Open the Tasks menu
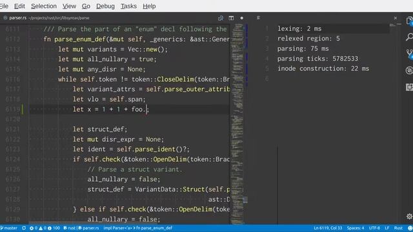413x232 pixels. pyautogui.click(x=128, y=6)
